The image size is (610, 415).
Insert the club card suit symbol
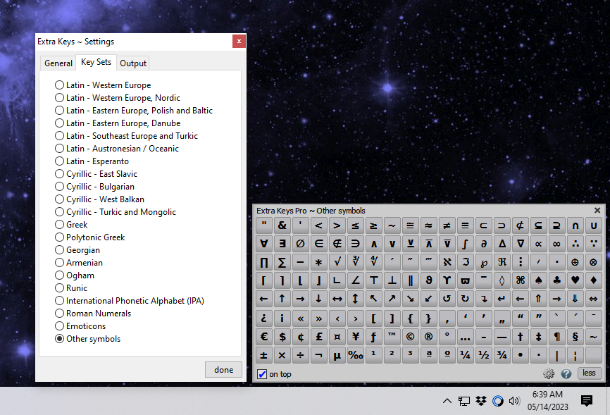click(x=556, y=280)
